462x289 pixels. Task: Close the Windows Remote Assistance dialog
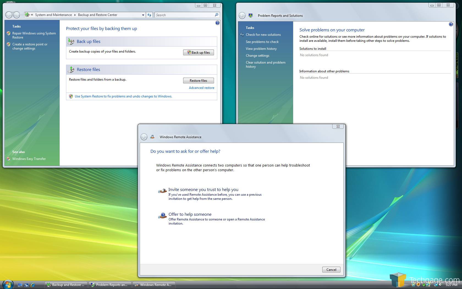click(338, 126)
